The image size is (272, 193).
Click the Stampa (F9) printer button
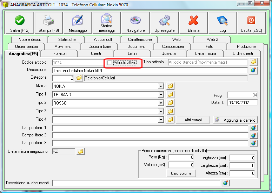[x=49, y=23]
